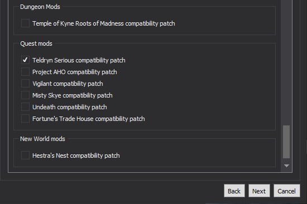The width and height of the screenshot is (307, 204).
Task: Check the Undeath compatibility patch box
Action: click(x=25, y=107)
